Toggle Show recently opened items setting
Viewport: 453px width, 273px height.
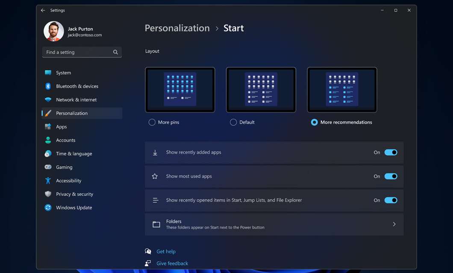coord(391,200)
